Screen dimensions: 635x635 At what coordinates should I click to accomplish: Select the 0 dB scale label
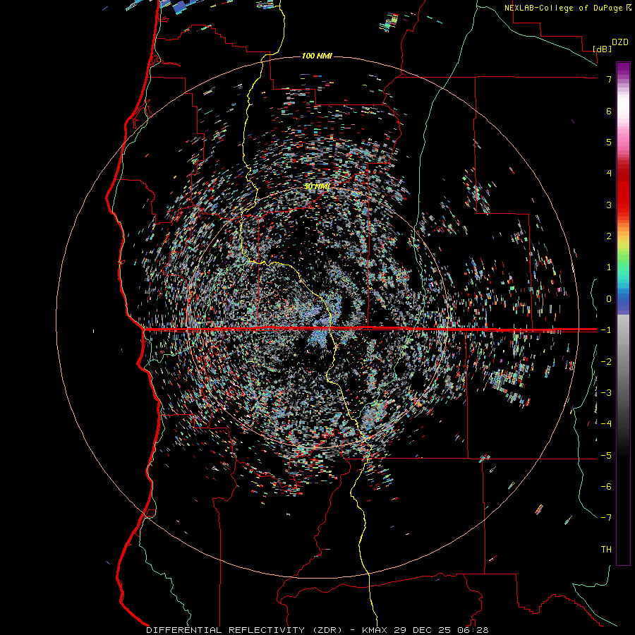(609, 299)
